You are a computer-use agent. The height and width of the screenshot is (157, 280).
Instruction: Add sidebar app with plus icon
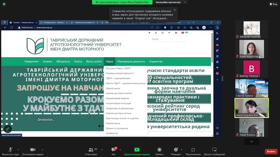pyautogui.click(x=217, y=79)
